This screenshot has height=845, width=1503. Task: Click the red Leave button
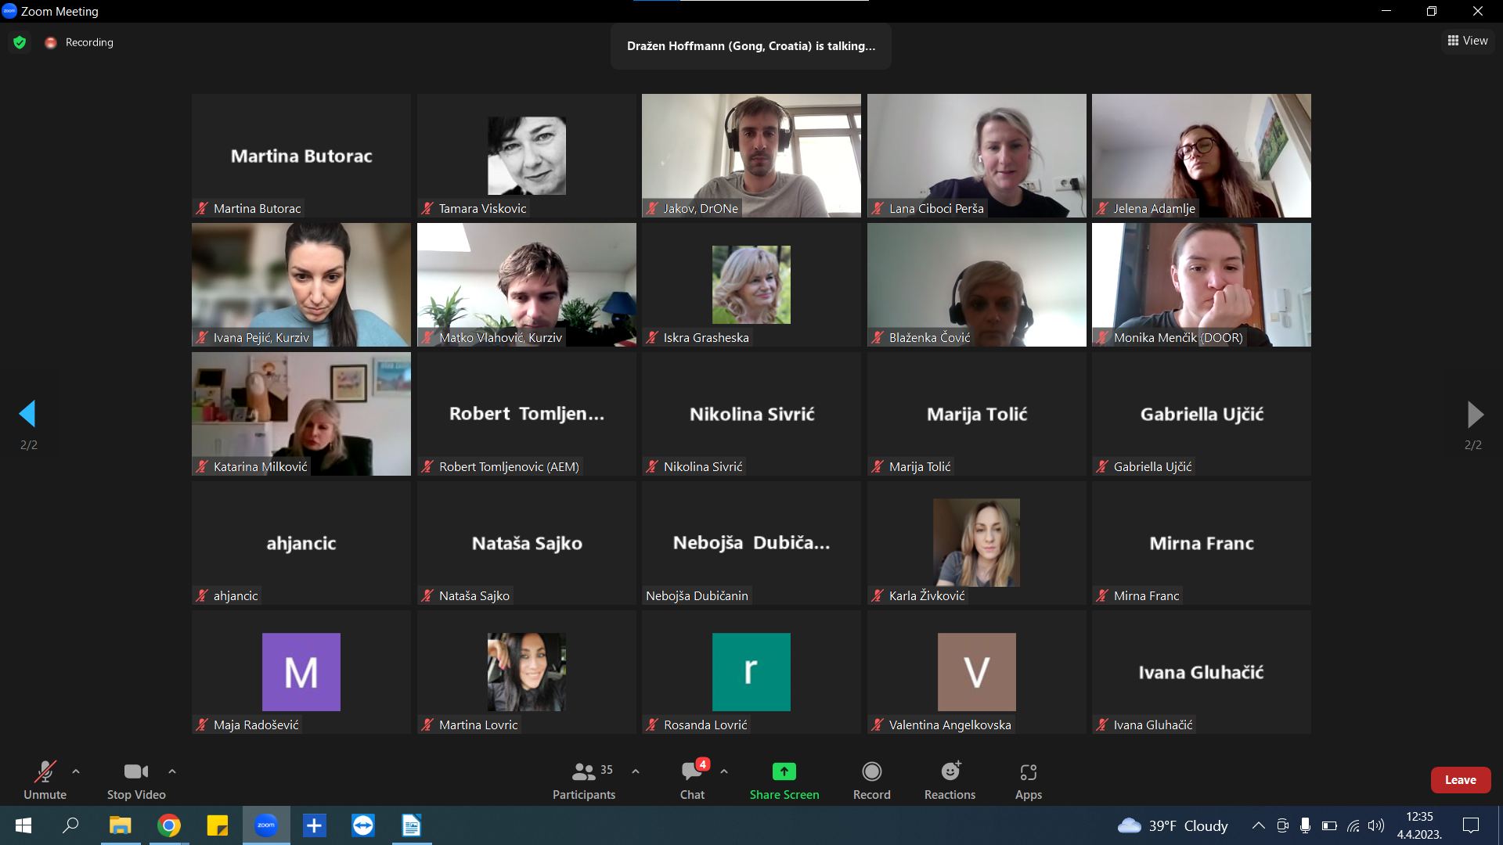coord(1460,780)
